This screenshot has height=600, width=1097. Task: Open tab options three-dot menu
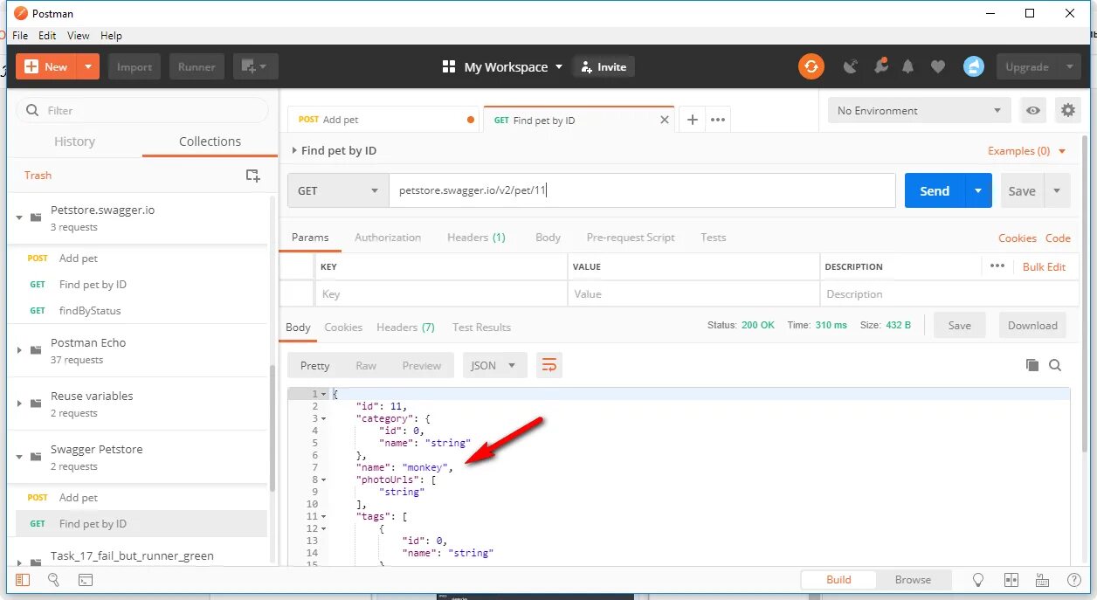pyautogui.click(x=718, y=120)
